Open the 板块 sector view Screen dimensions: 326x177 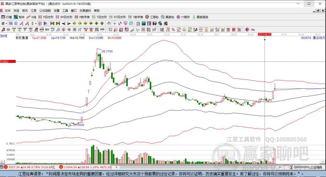tap(19, 17)
